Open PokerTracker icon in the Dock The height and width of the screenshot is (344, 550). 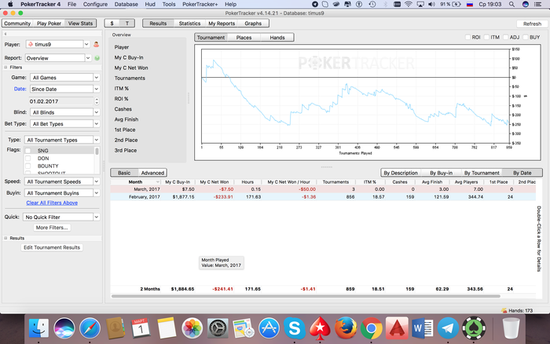coord(474,328)
